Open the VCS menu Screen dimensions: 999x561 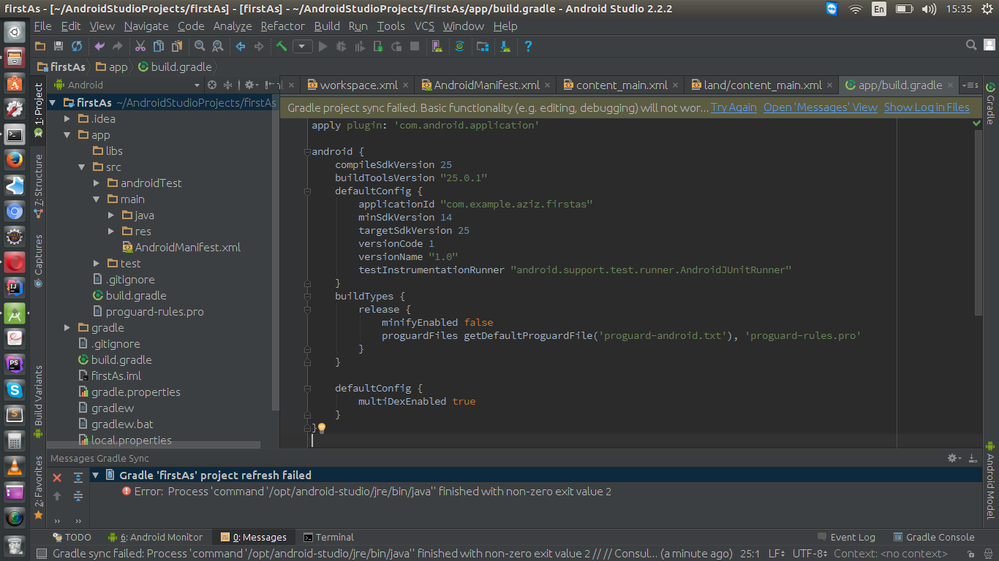tap(424, 26)
